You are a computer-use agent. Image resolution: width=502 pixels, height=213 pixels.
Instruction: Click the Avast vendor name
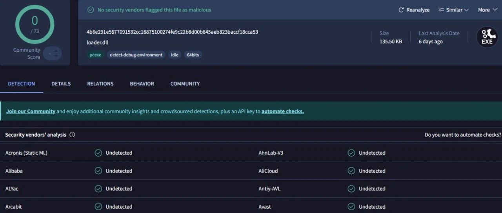[x=265, y=207]
